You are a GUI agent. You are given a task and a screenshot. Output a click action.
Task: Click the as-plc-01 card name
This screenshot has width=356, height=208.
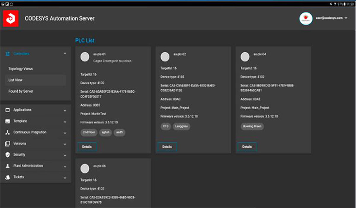pos(99,54)
